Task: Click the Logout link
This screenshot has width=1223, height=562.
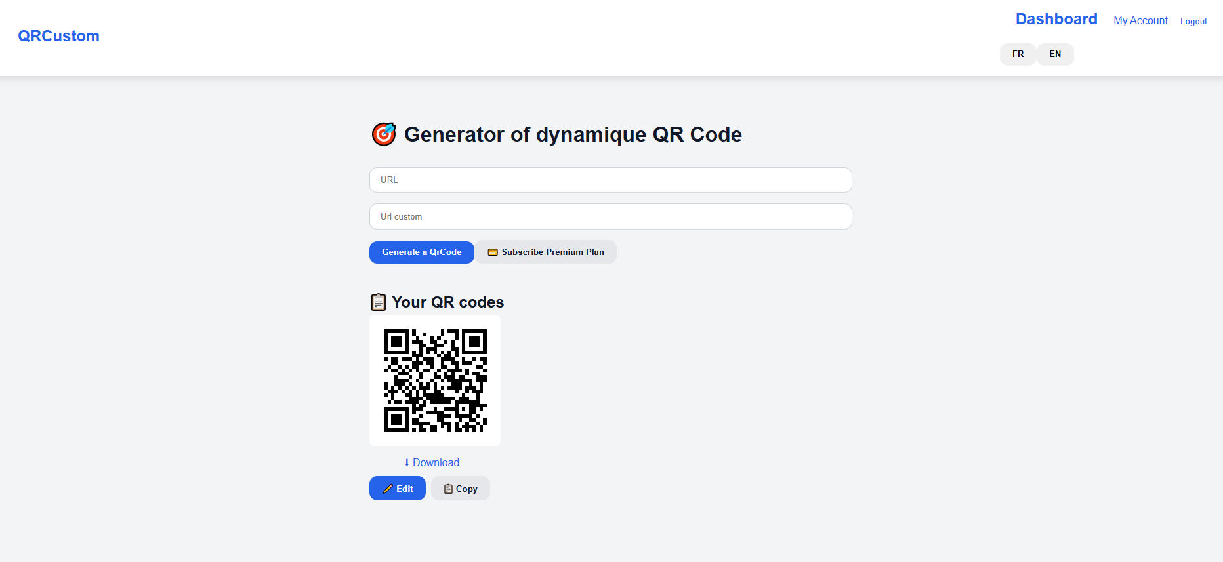Action: [1193, 21]
